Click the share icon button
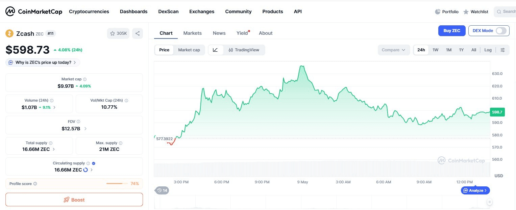 (x=138, y=33)
